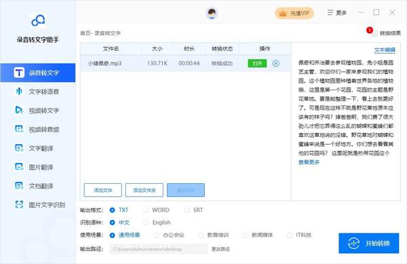Click the 大小 column header
The width and height of the screenshot is (407, 264).
pos(157,49)
